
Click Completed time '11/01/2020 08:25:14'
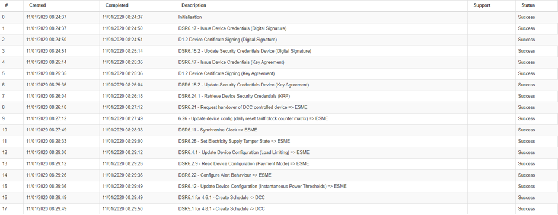tap(122, 51)
